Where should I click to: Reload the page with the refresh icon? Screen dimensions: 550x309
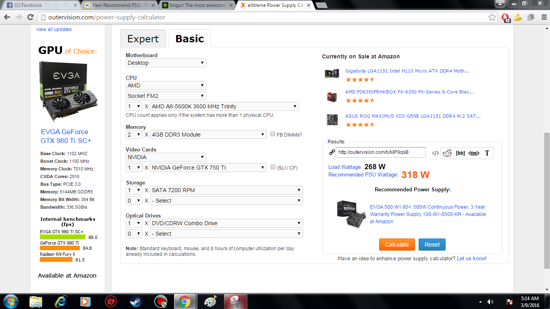[x=30, y=17]
